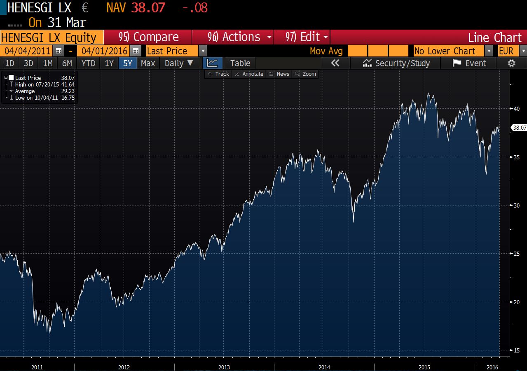This screenshot has height=371, width=527.
Task: Select the line chart view icon
Action: 212,63
